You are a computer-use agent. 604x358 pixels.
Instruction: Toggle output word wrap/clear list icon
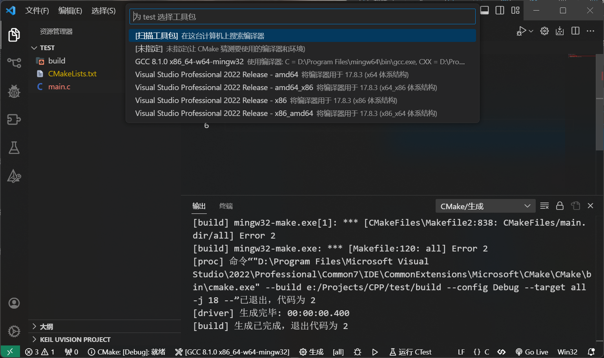tap(544, 206)
